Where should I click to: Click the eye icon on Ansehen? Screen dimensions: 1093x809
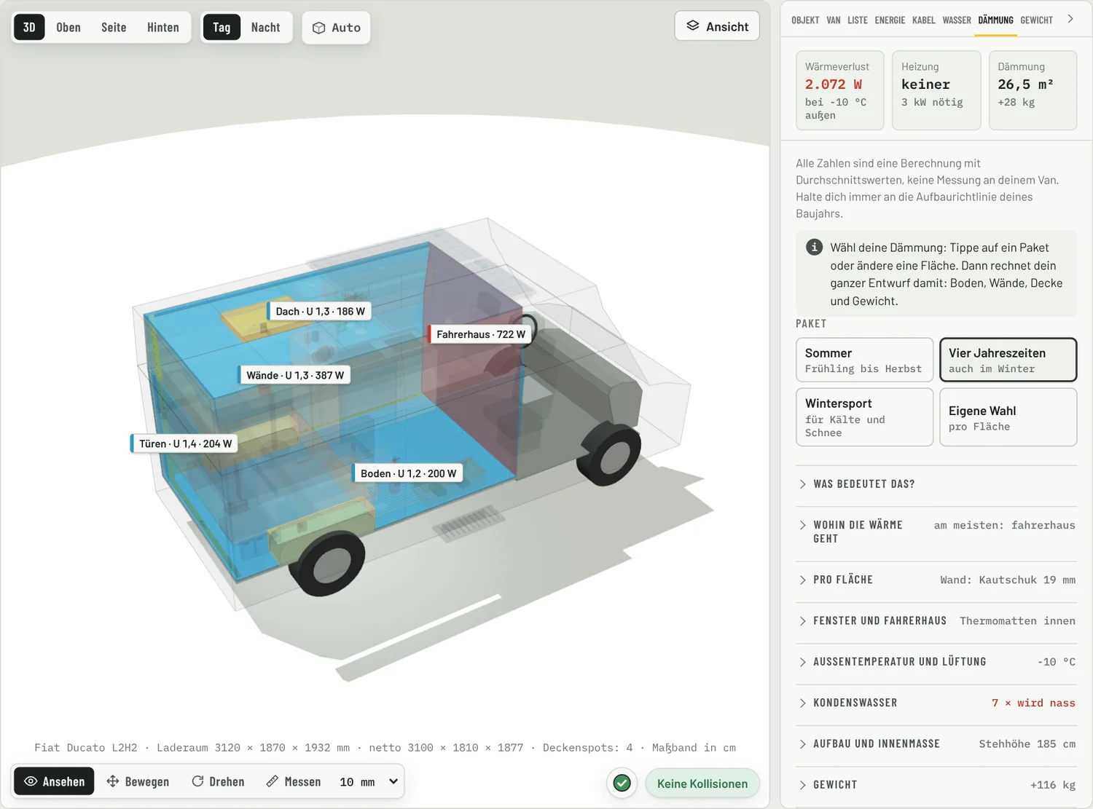[31, 781]
